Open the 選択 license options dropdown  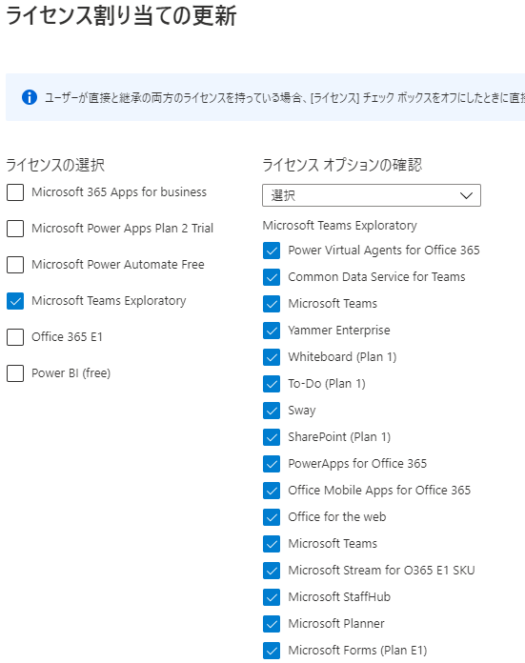[372, 195]
